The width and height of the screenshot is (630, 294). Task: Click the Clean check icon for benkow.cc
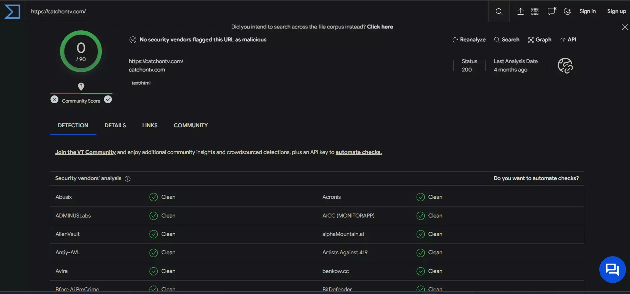[x=421, y=271]
